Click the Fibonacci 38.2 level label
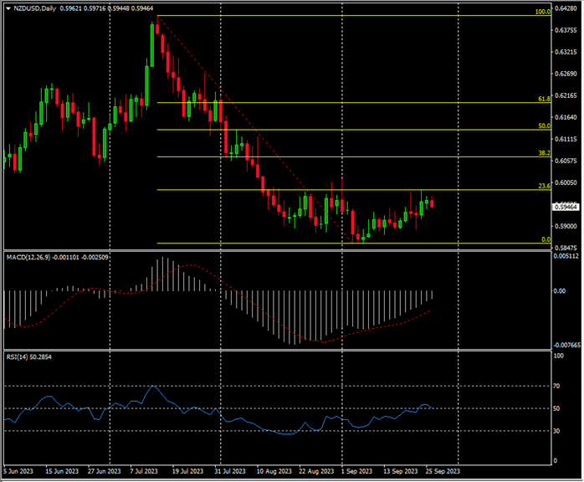Image resolution: width=584 pixels, height=482 pixels. tap(542, 153)
